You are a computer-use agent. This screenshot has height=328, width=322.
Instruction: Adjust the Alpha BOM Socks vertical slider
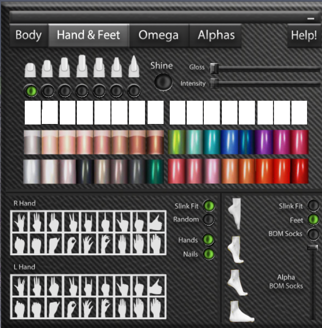pos(313,247)
